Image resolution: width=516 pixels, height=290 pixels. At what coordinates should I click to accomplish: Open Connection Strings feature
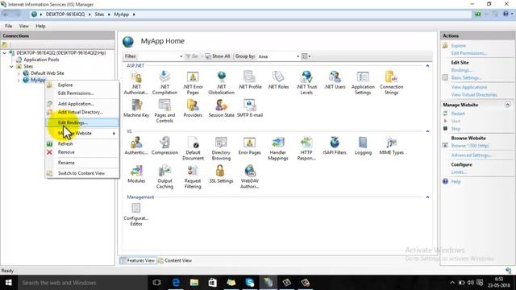(x=391, y=82)
